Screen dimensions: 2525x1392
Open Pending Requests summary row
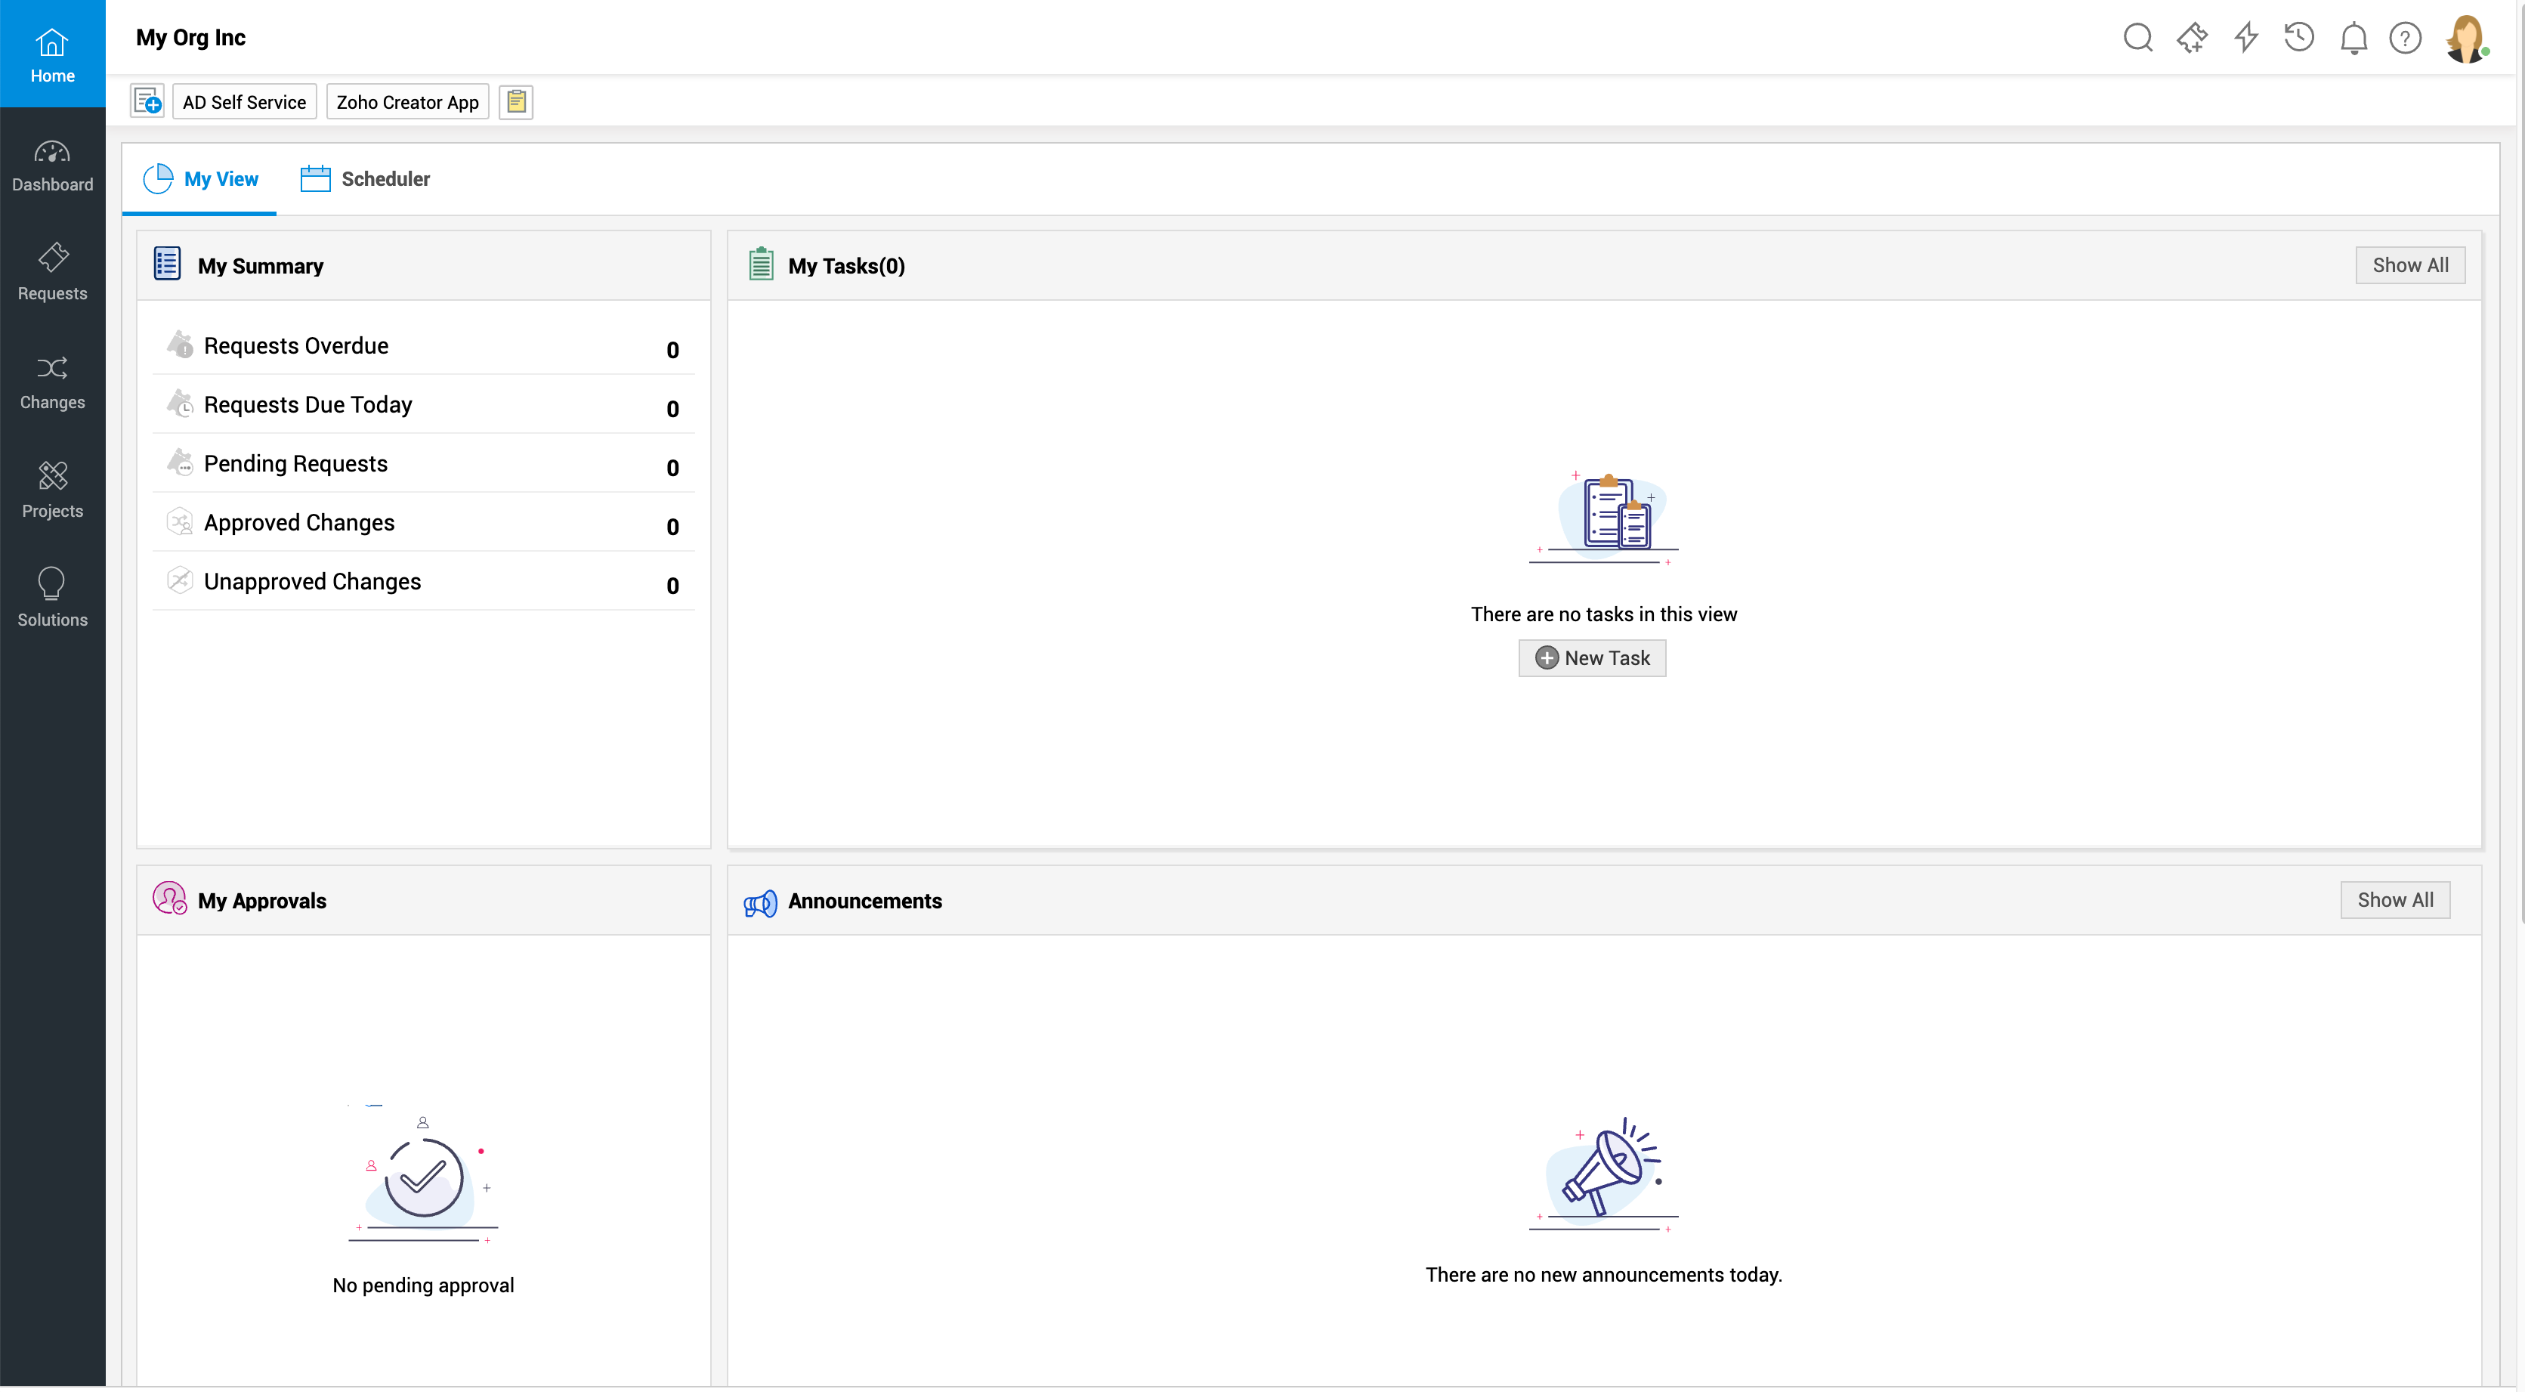pyautogui.click(x=295, y=464)
